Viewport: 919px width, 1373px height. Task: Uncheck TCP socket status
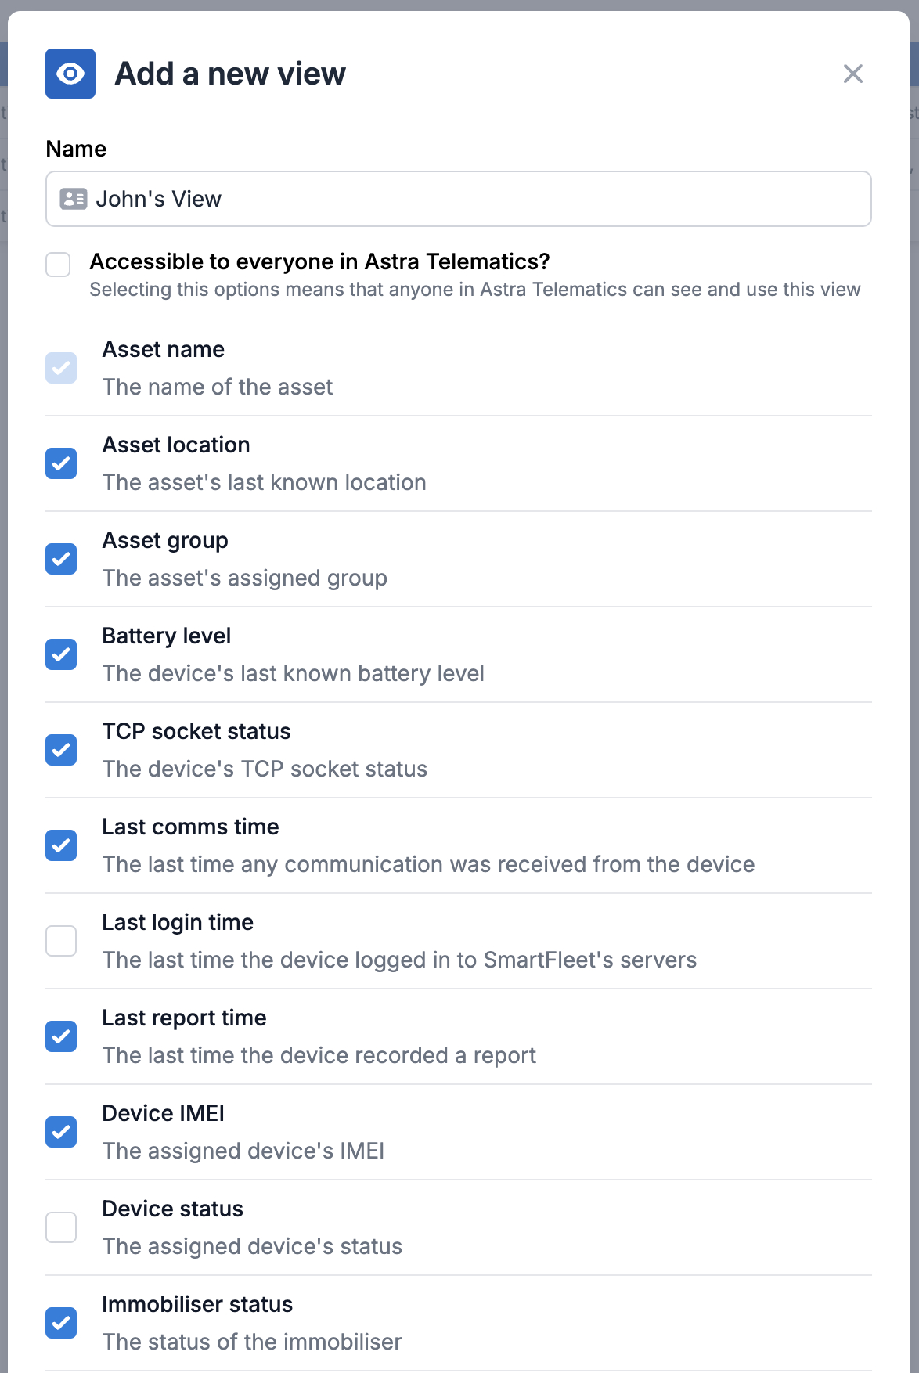click(x=60, y=750)
